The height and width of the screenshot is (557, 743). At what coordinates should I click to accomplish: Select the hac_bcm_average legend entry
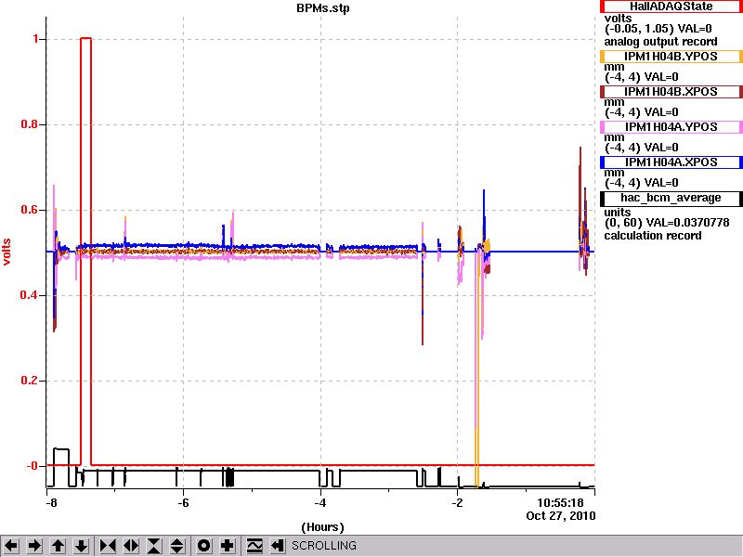[x=671, y=198]
